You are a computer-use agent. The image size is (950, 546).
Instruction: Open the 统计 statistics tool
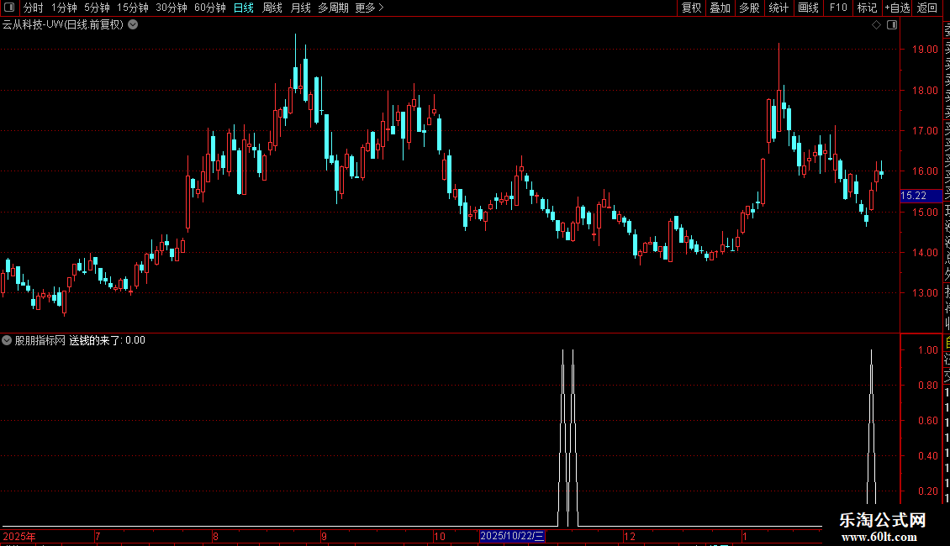pos(778,8)
